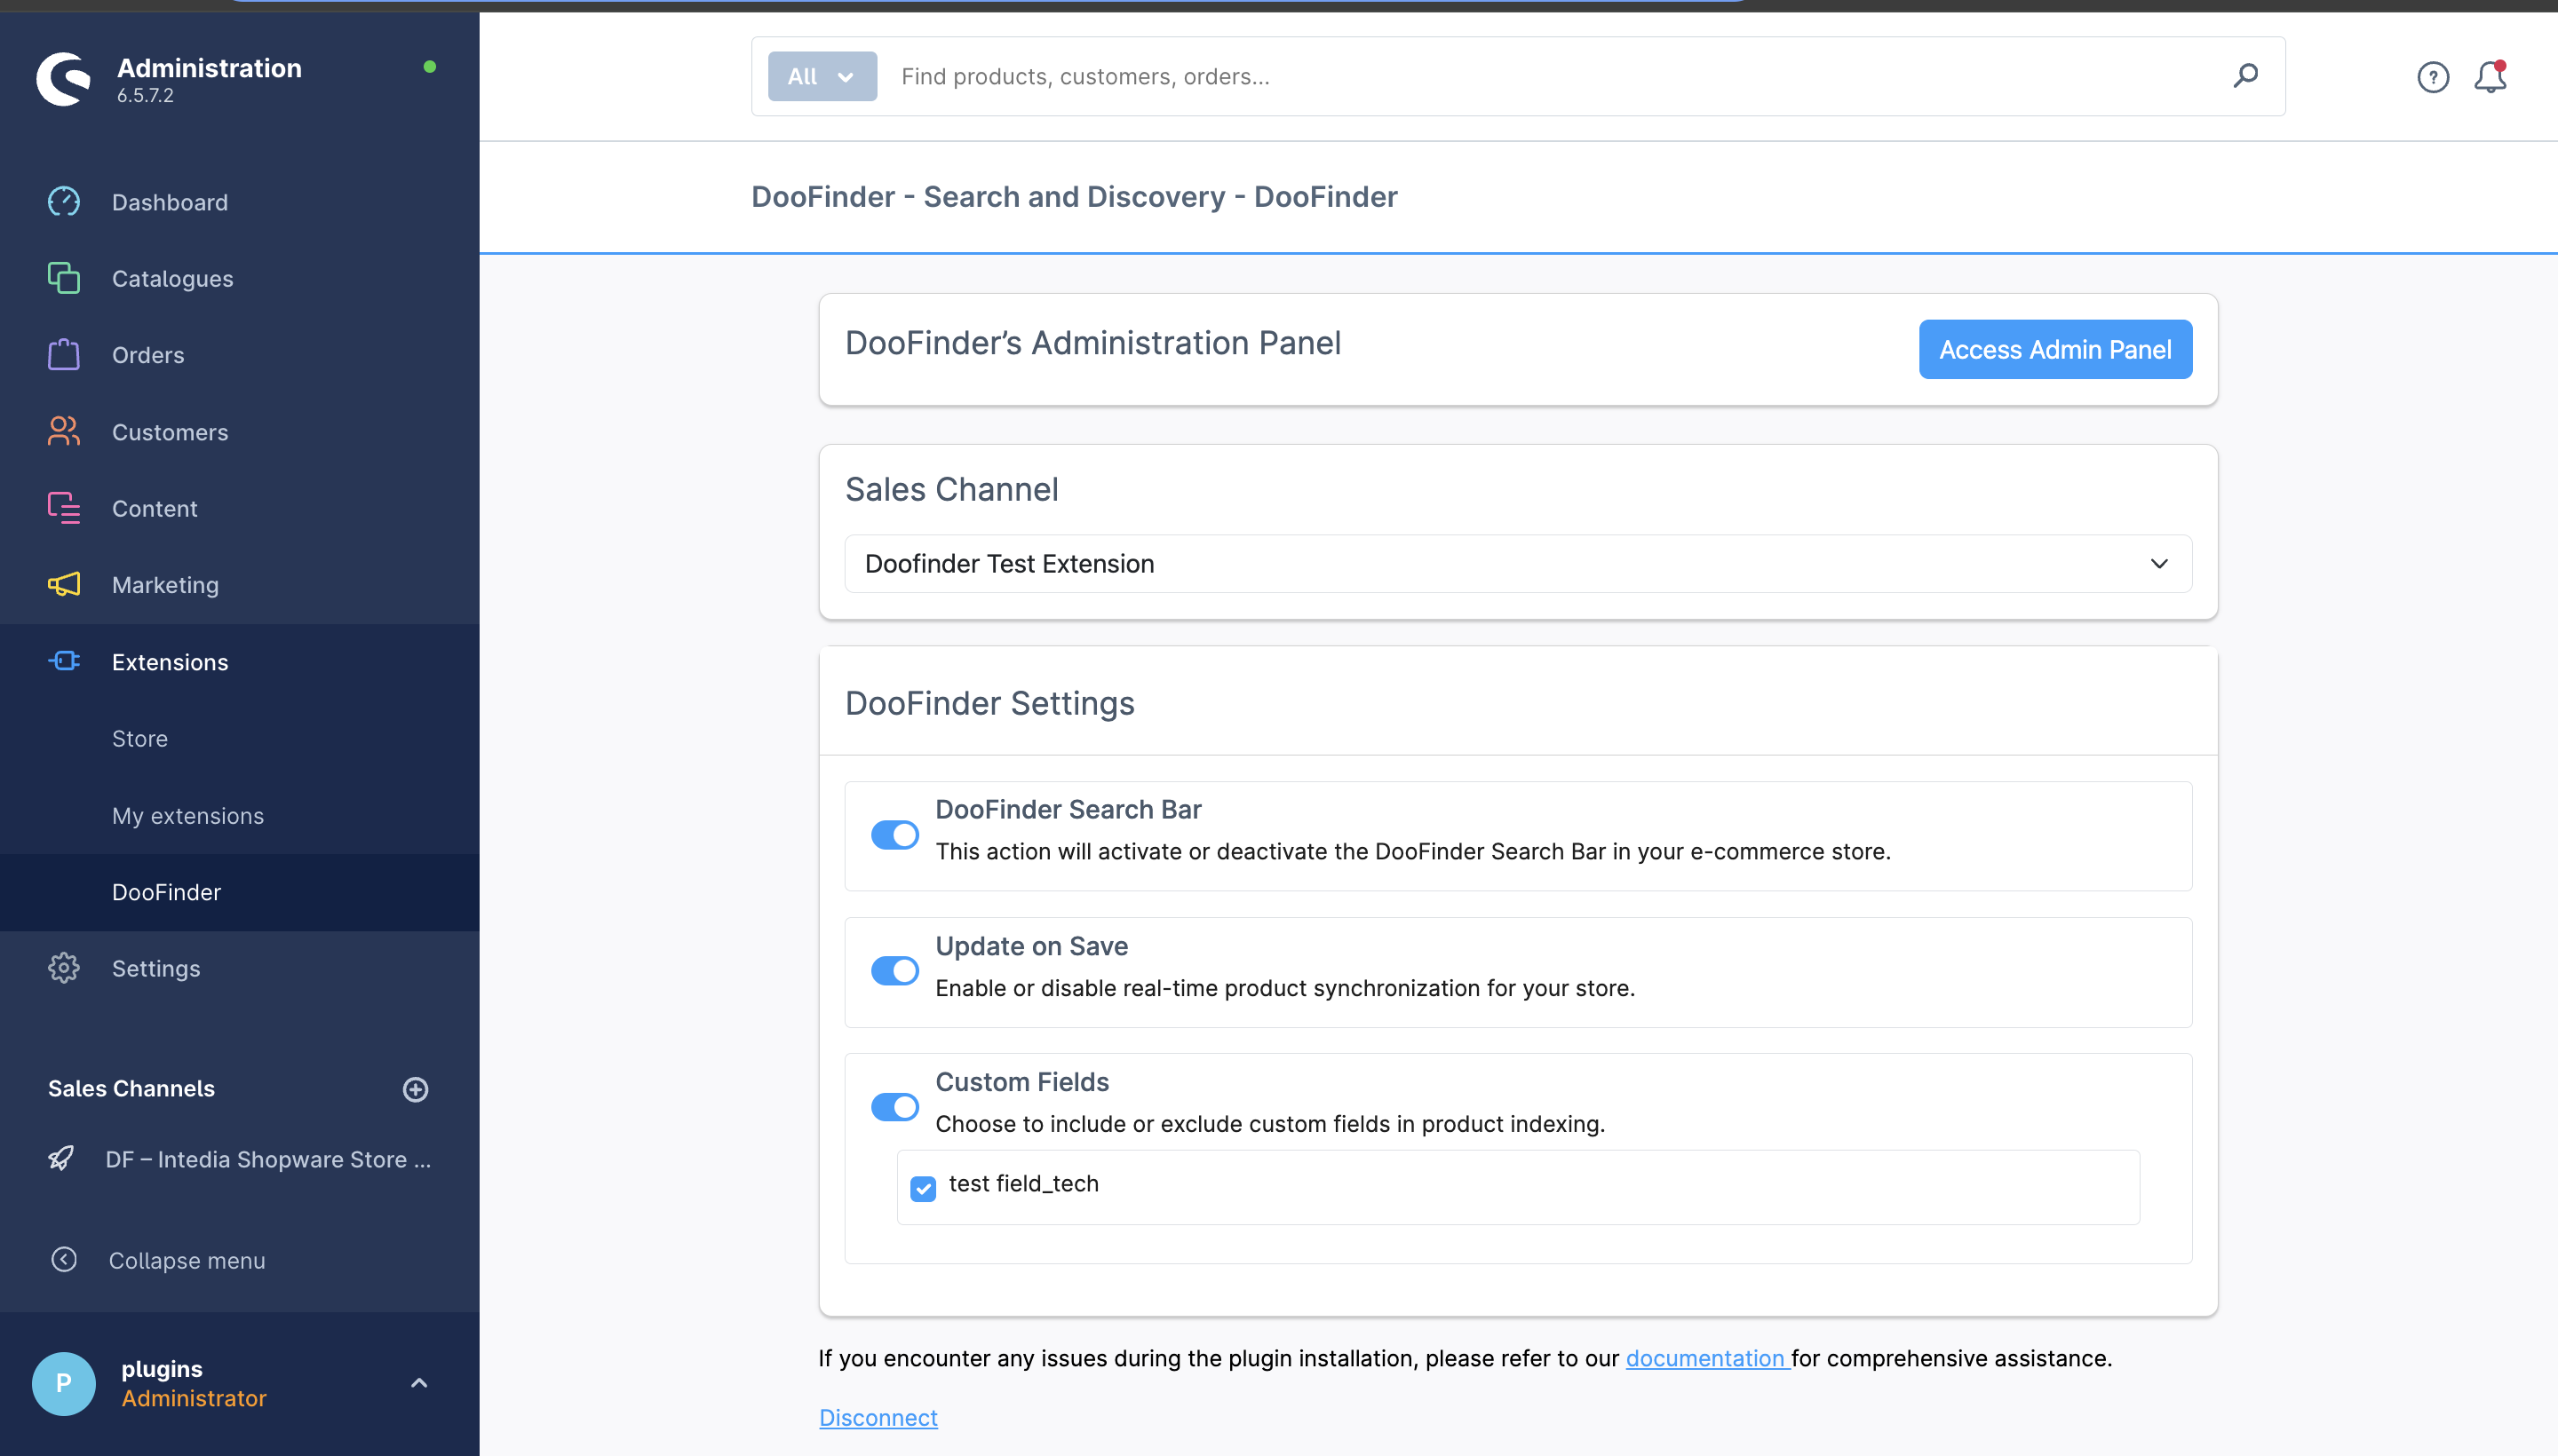
Task: Click the DooFinder Settings heading
Action: 989,703
